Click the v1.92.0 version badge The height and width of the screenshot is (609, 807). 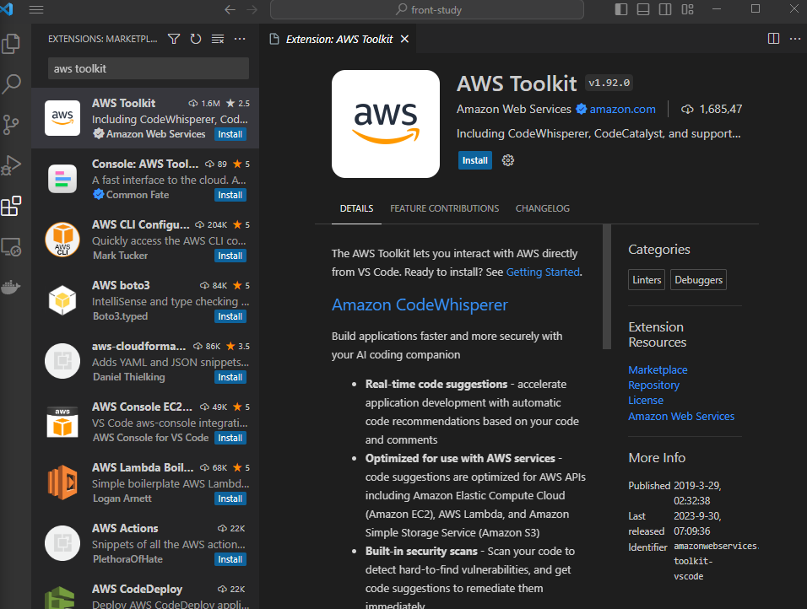coord(609,83)
